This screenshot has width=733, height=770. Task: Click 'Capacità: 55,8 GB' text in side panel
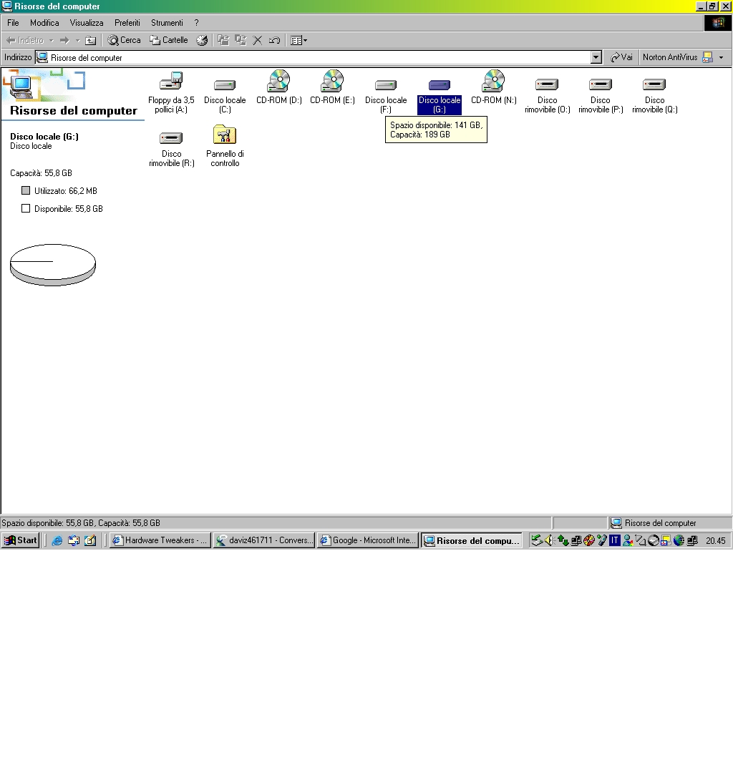pos(41,173)
